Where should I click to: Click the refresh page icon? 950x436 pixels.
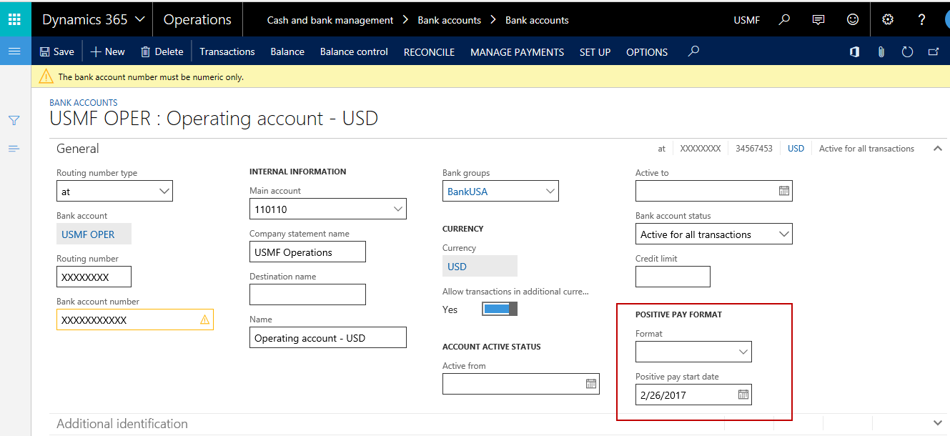(907, 51)
